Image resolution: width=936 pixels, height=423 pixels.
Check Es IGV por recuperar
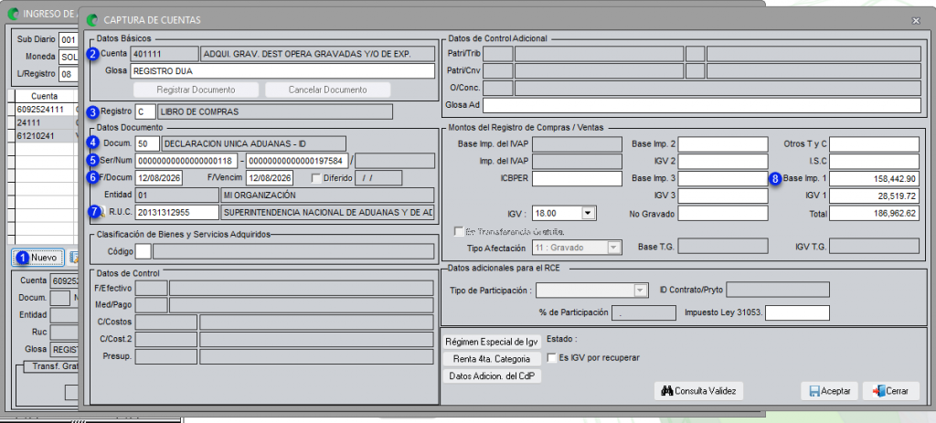tap(551, 358)
